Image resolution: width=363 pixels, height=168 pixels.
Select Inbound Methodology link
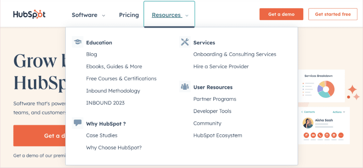coord(113,91)
